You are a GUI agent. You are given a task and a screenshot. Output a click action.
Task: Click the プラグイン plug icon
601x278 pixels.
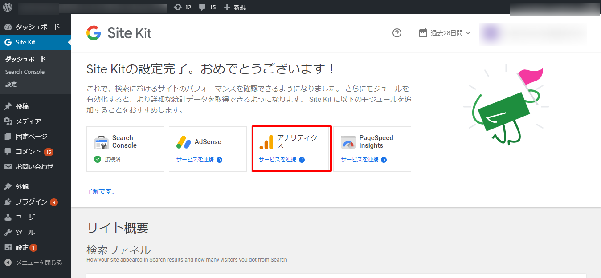pyautogui.click(x=8, y=202)
